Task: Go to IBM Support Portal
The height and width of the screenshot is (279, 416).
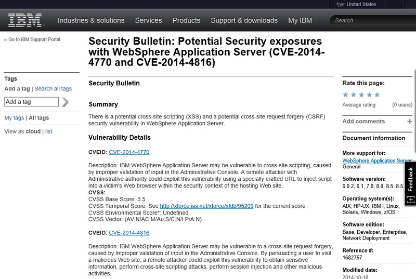Action: [34, 39]
